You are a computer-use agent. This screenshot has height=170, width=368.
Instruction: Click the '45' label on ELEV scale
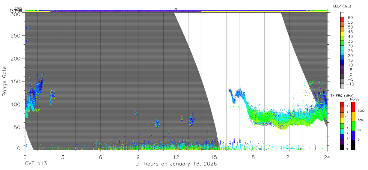pyautogui.click(x=350, y=32)
